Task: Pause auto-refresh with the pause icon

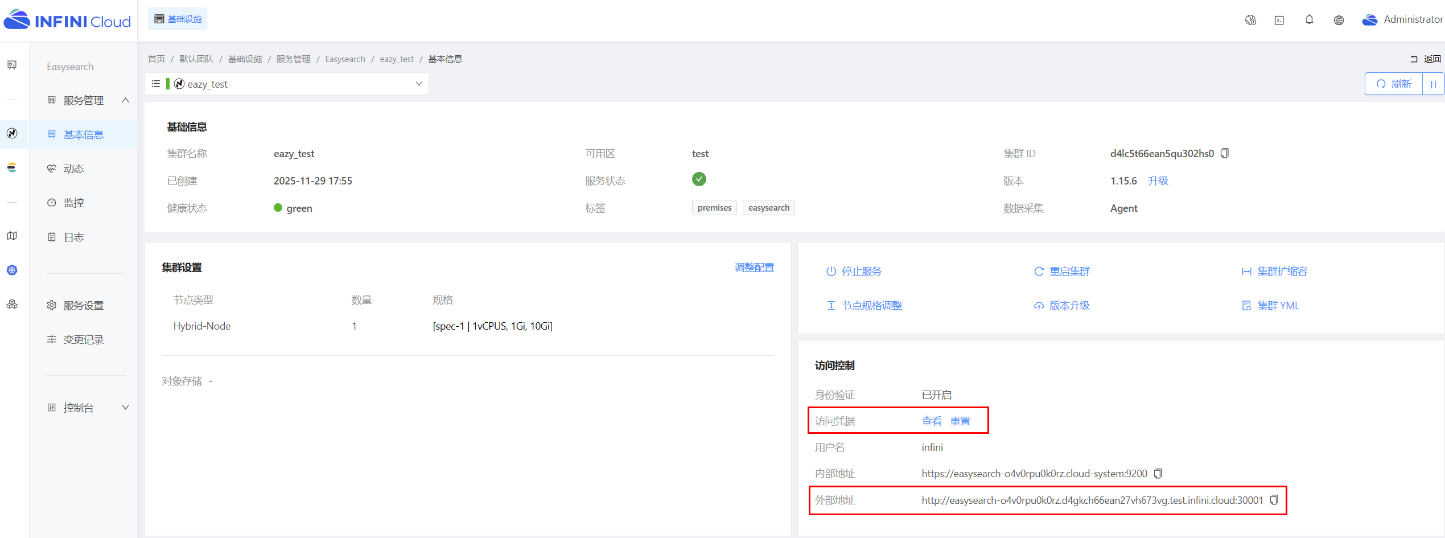Action: coord(1433,84)
